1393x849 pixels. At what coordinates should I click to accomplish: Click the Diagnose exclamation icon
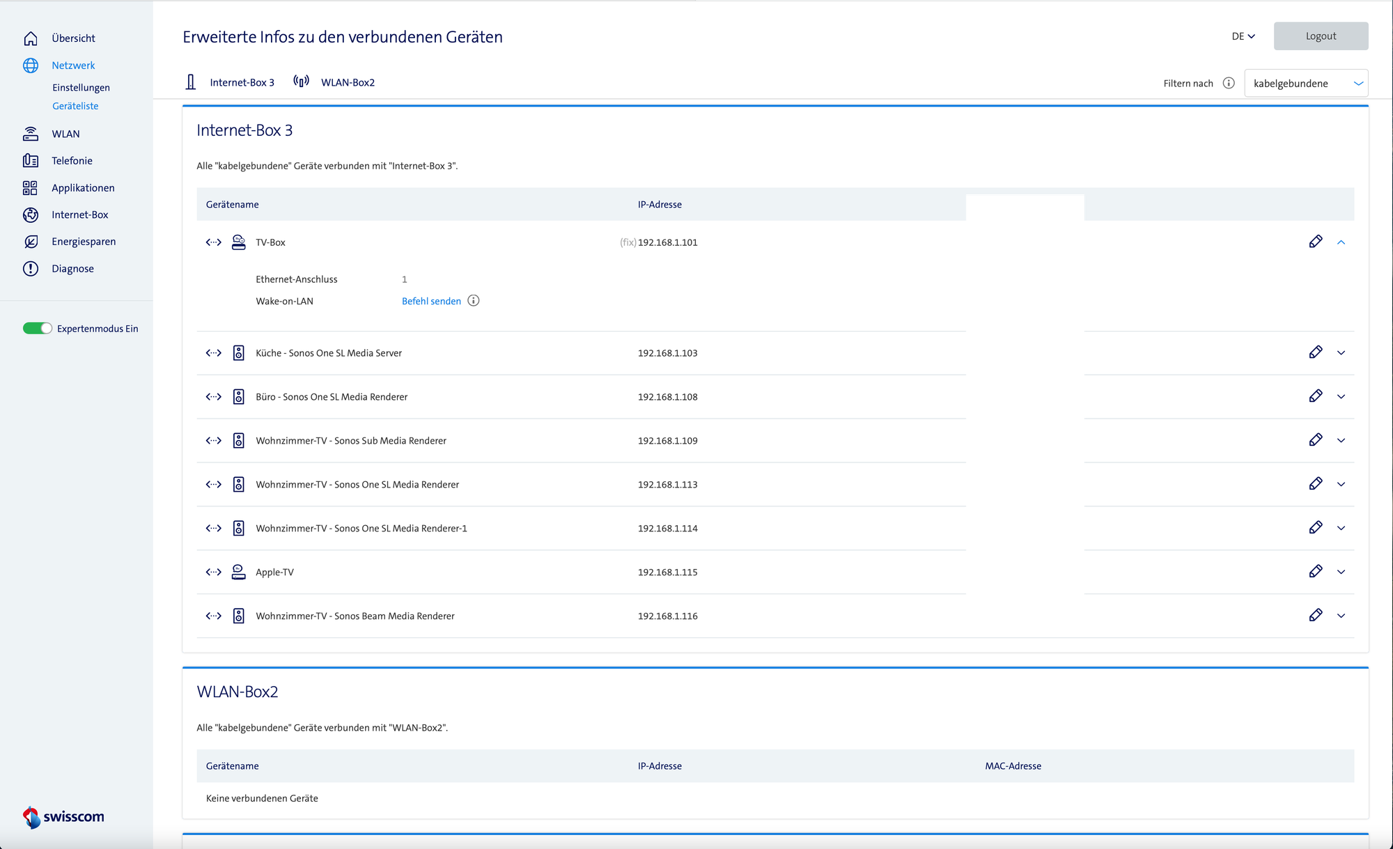pos(31,269)
